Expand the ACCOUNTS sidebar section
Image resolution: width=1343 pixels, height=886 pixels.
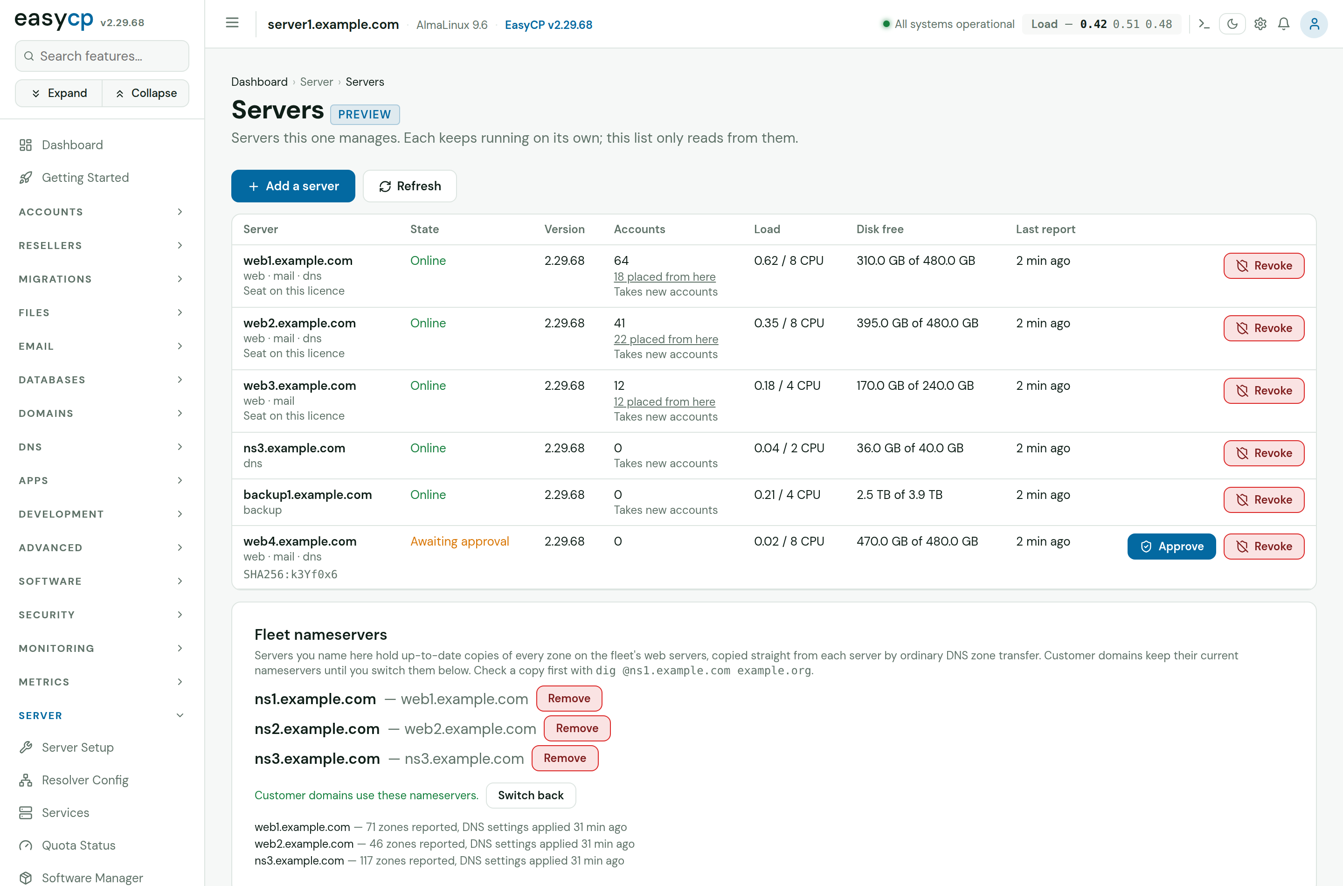click(102, 212)
